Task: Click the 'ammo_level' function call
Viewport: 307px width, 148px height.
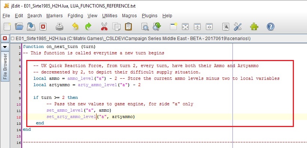Action: click(80, 79)
